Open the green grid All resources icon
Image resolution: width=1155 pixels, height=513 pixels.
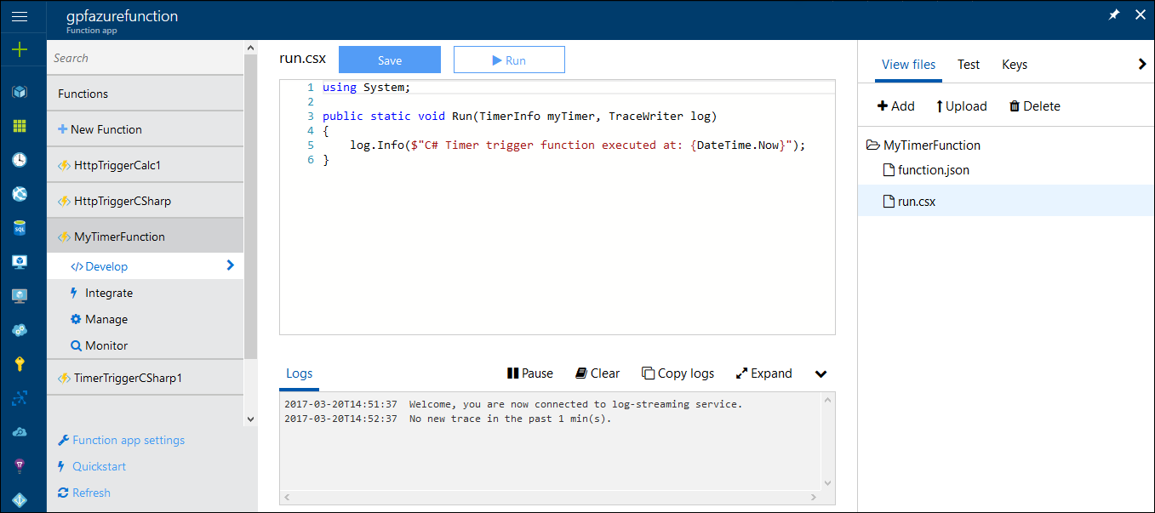tap(20, 126)
